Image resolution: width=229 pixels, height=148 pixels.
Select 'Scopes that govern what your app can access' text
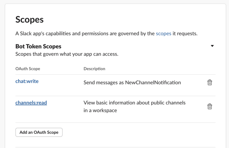tap(67, 54)
